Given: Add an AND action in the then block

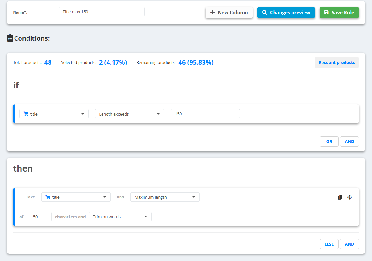Looking at the screenshot, I should [x=350, y=244].
